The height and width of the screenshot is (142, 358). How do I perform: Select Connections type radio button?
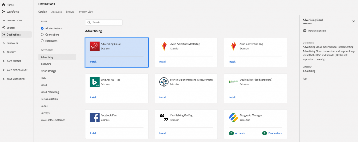[x=42, y=35]
